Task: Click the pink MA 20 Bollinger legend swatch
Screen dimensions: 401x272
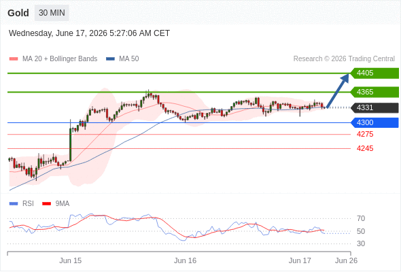Action: [x=14, y=59]
